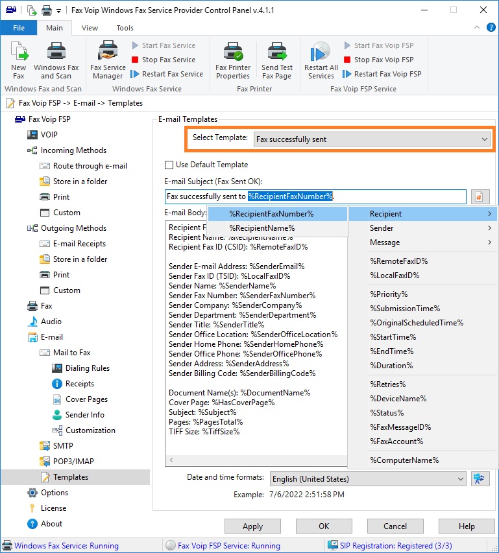Image resolution: width=499 pixels, height=553 pixels.
Task: Select Route through e-mail item
Action: (x=84, y=166)
